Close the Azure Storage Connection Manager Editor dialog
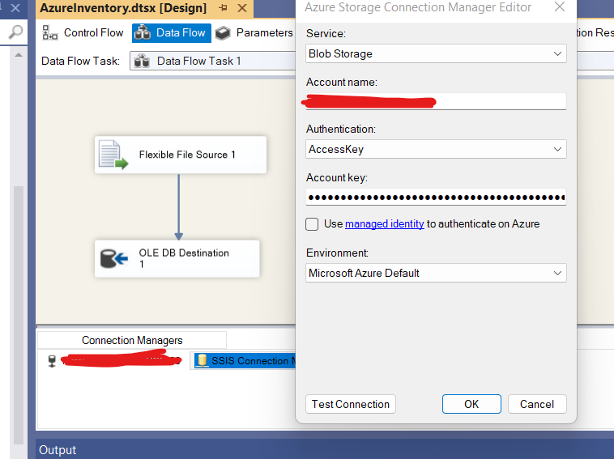 click(560, 6)
